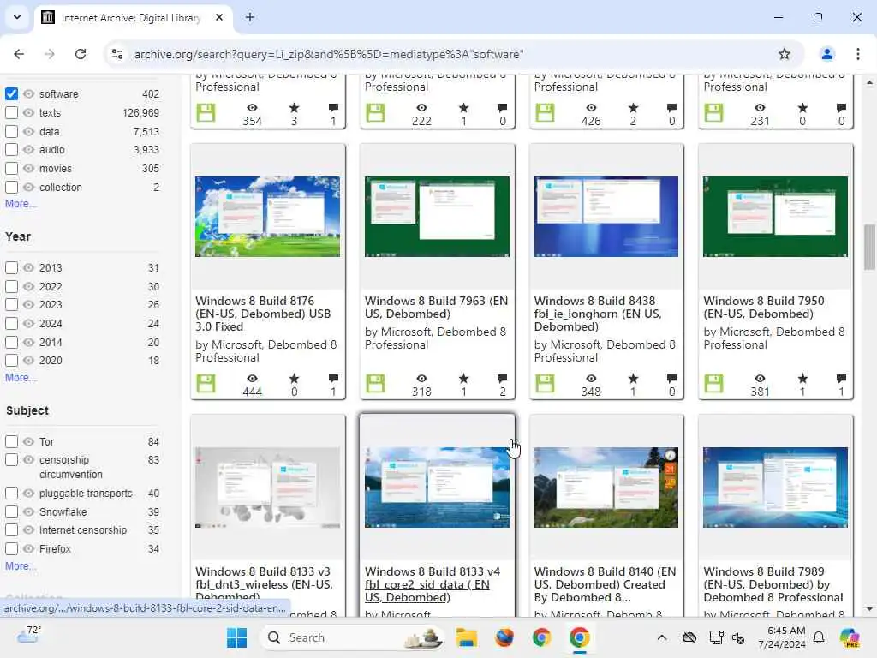Open Windows 8 Build 7963 thumbnail
The width and height of the screenshot is (877, 658).
pos(437,217)
